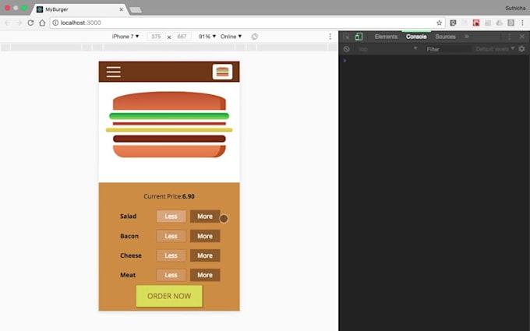
Task: Open the Default levels dropdown
Action: coord(495,49)
